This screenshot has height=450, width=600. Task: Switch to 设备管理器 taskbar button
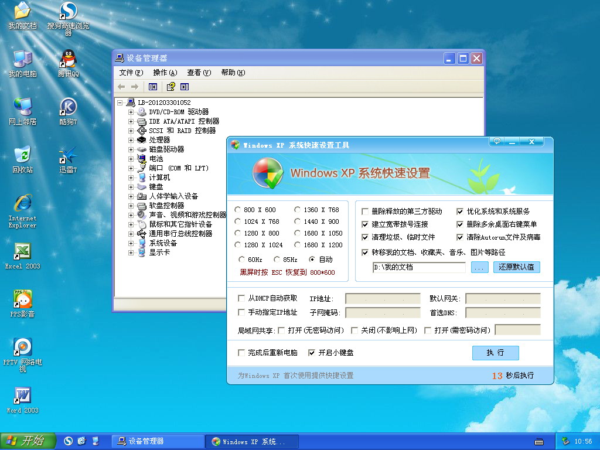158,441
